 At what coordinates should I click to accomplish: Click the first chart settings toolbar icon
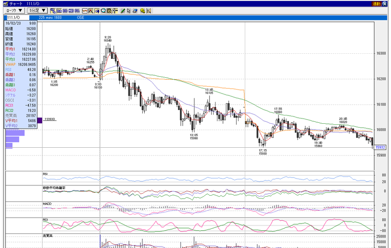(53, 11)
